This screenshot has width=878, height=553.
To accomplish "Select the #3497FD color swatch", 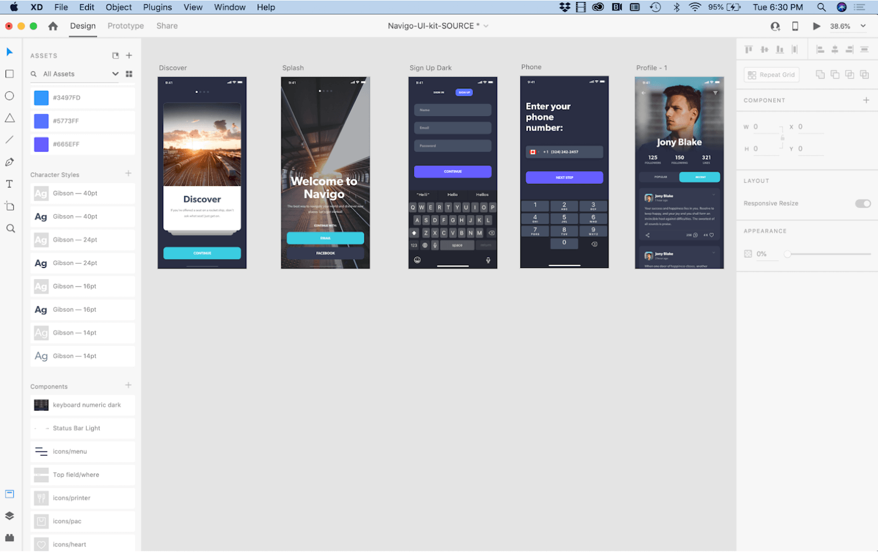I will [41, 98].
